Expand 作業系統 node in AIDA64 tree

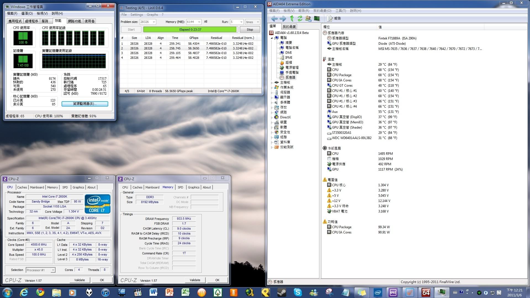(272, 88)
